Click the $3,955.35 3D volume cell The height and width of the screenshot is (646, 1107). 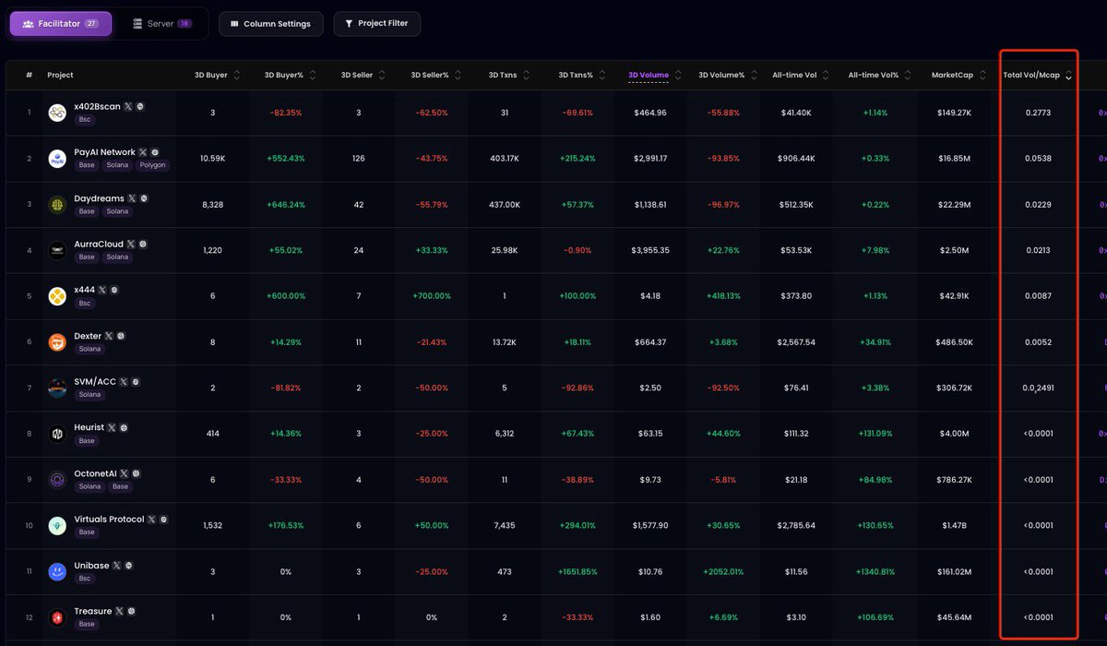[650, 250]
